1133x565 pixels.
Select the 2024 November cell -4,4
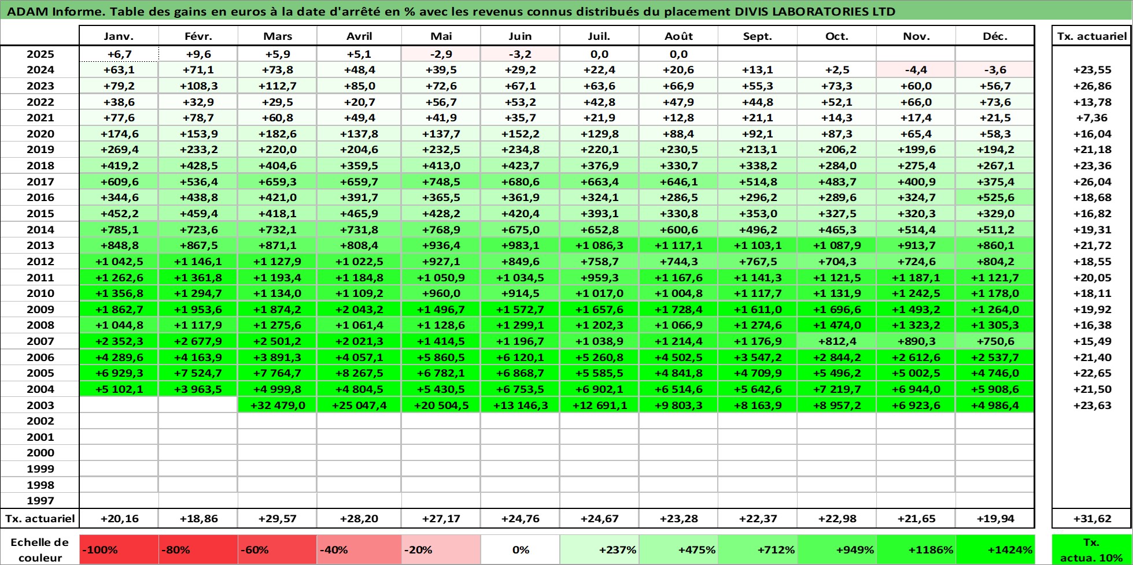click(916, 70)
